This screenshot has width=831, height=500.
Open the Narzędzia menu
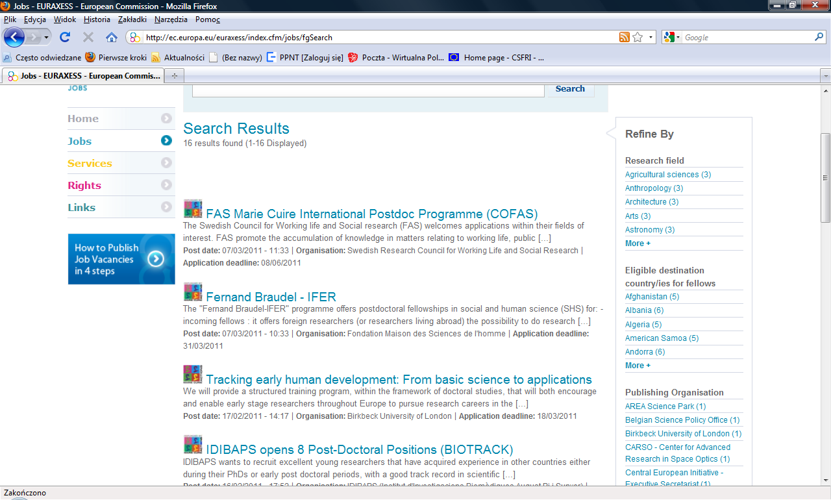(x=172, y=19)
